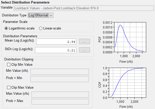Click the Prob > Max field
The height and width of the screenshot is (109, 155).
coord(59,102)
